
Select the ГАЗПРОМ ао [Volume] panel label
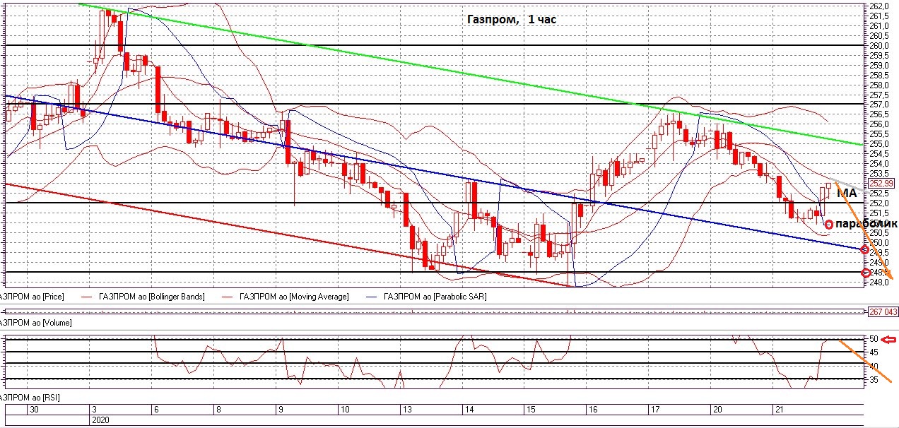[x=36, y=322]
